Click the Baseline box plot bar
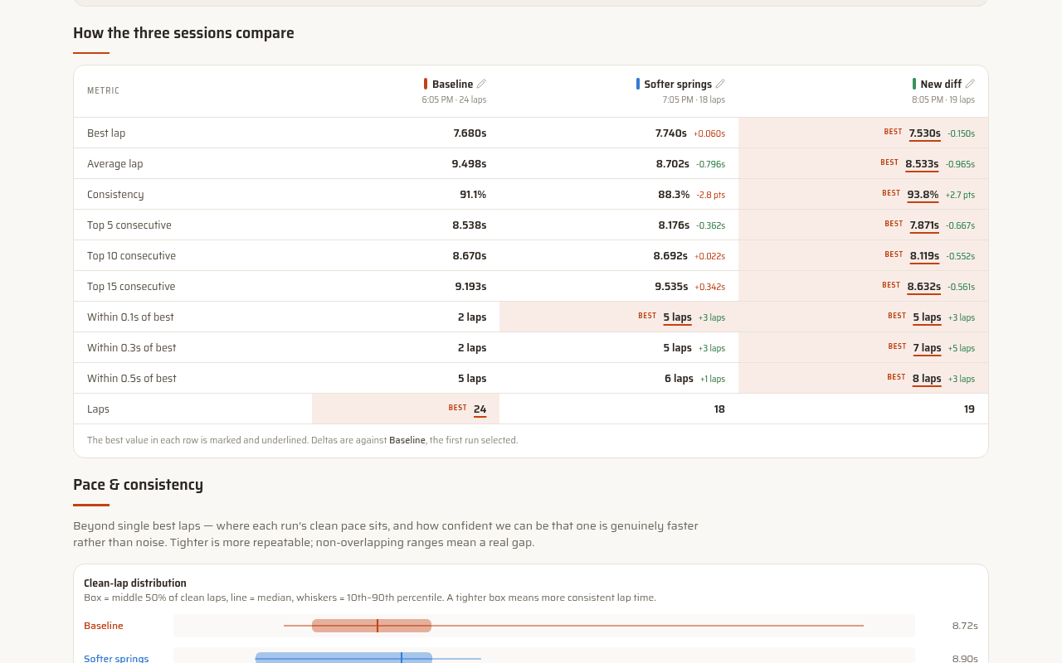This screenshot has width=1062, height=663. click(372, 626)
